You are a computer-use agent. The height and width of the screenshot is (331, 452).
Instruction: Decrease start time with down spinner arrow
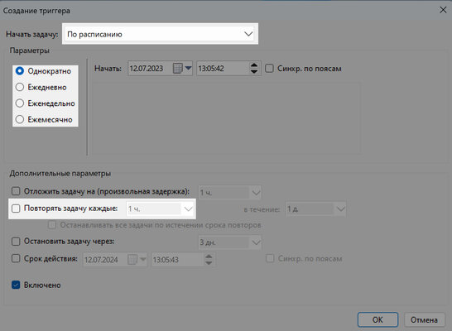coord(254,71)
